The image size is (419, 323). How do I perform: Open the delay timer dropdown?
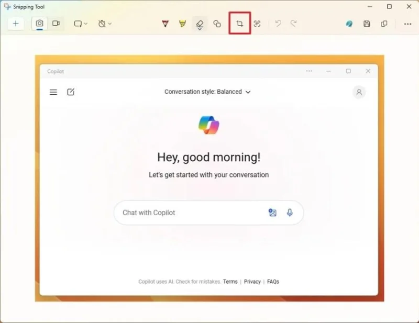(x=105, y=24)
